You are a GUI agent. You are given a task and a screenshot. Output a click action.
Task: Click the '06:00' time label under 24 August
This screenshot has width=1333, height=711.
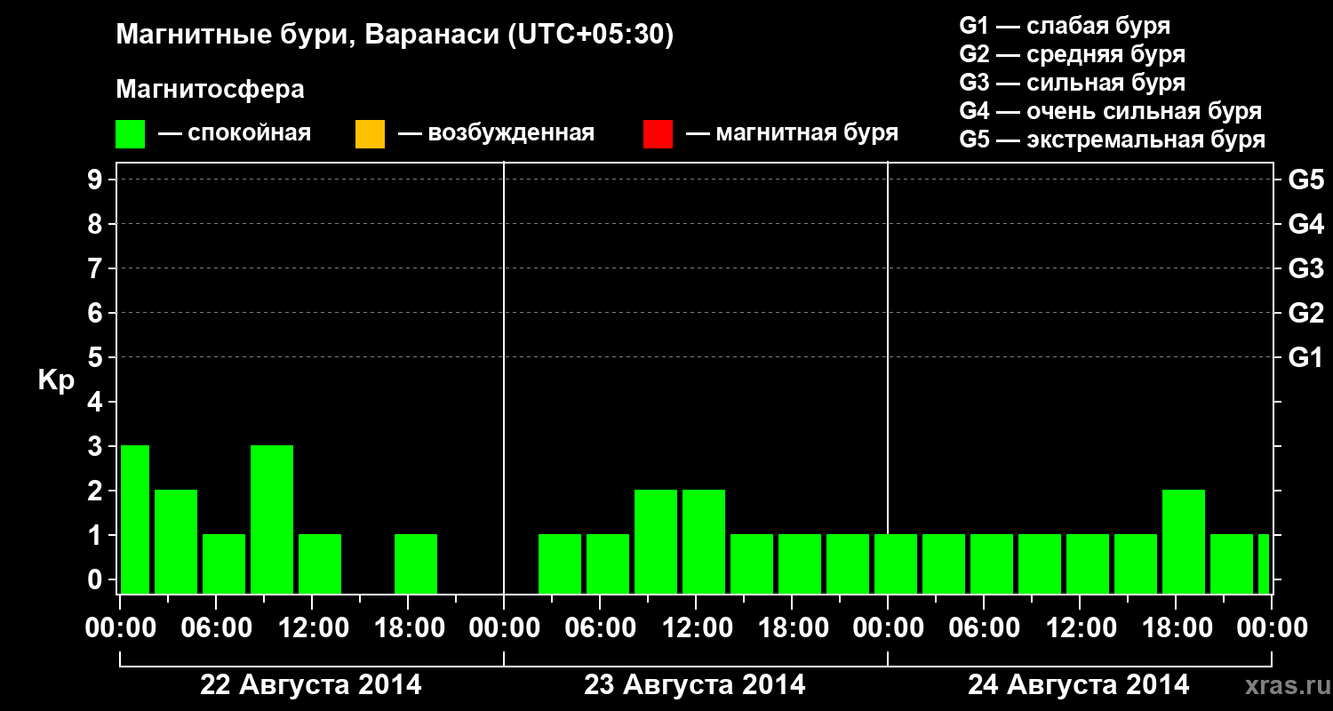(x=984, y=628)
